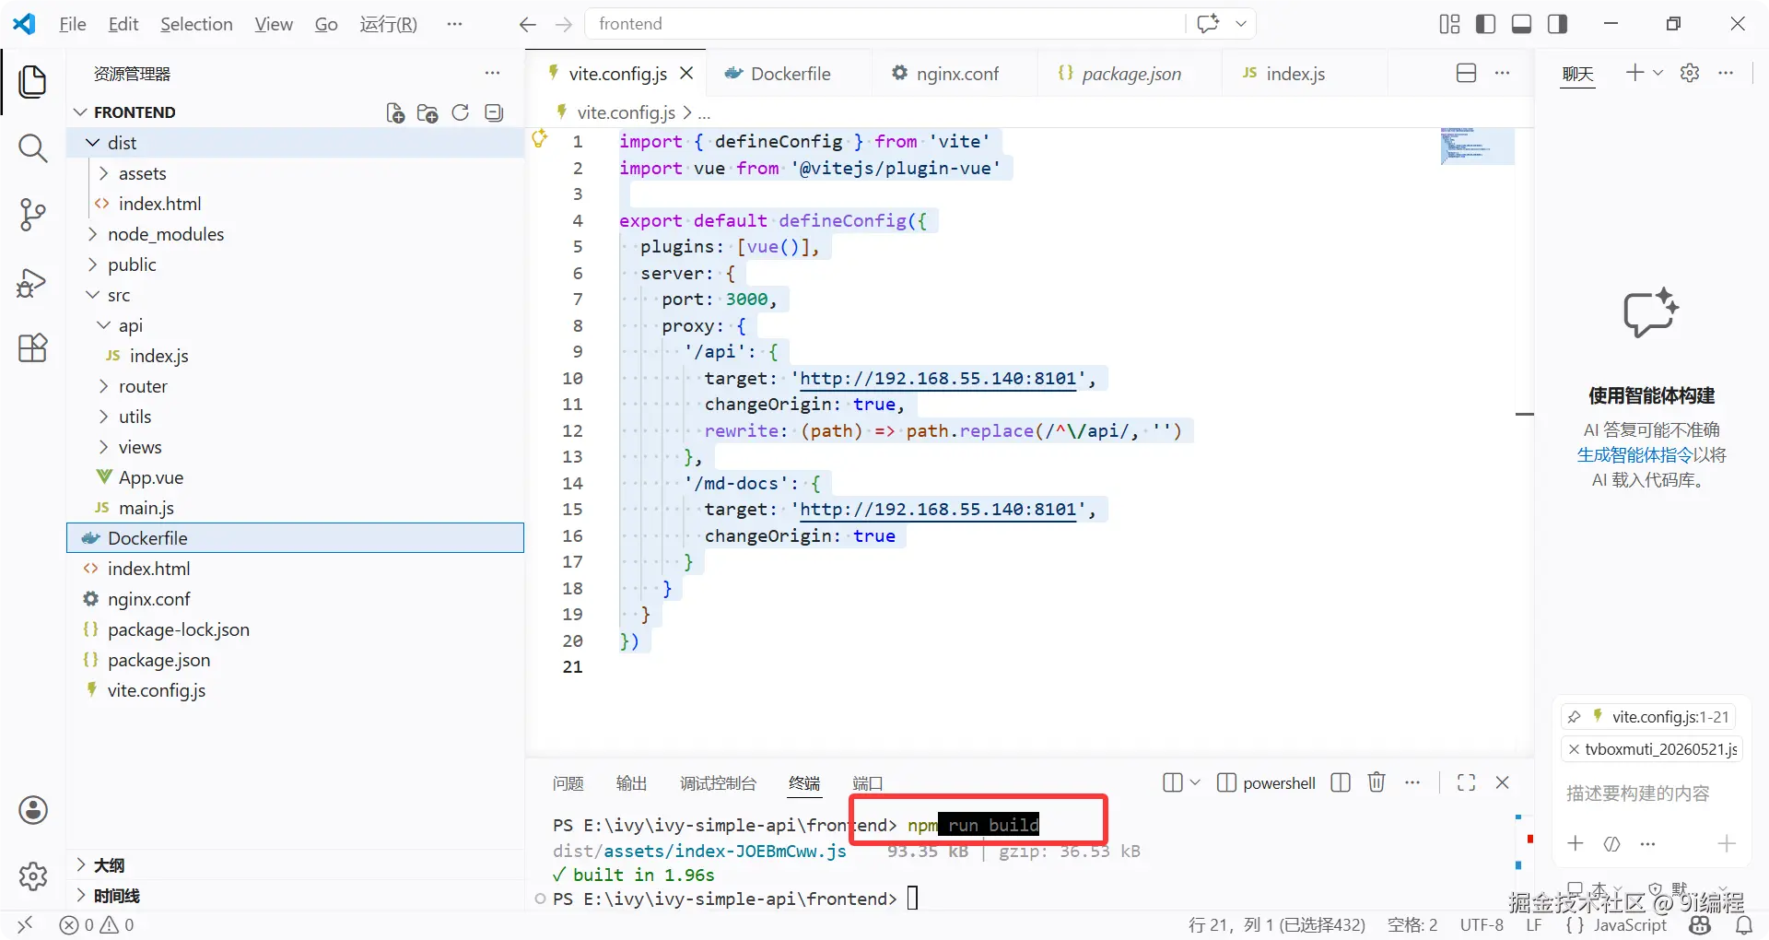The width and height of the screenshot is (1769, 940).
Task: Select the 输出 output panel tab
Action: [631, 783]
